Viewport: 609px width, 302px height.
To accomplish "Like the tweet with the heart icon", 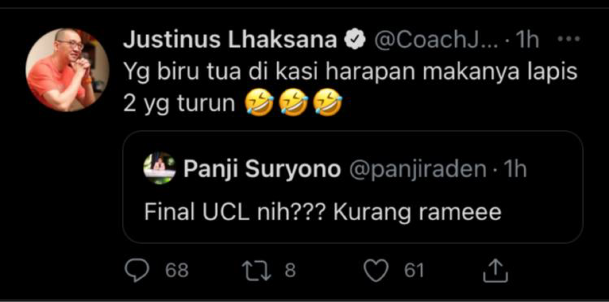I will pyautogui.click(x=377, y=271).
